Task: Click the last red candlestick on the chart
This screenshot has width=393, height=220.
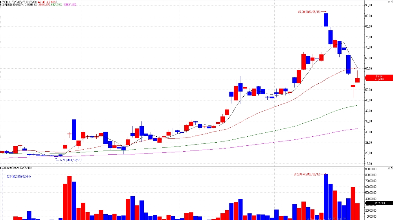Action: coord(357,80)
